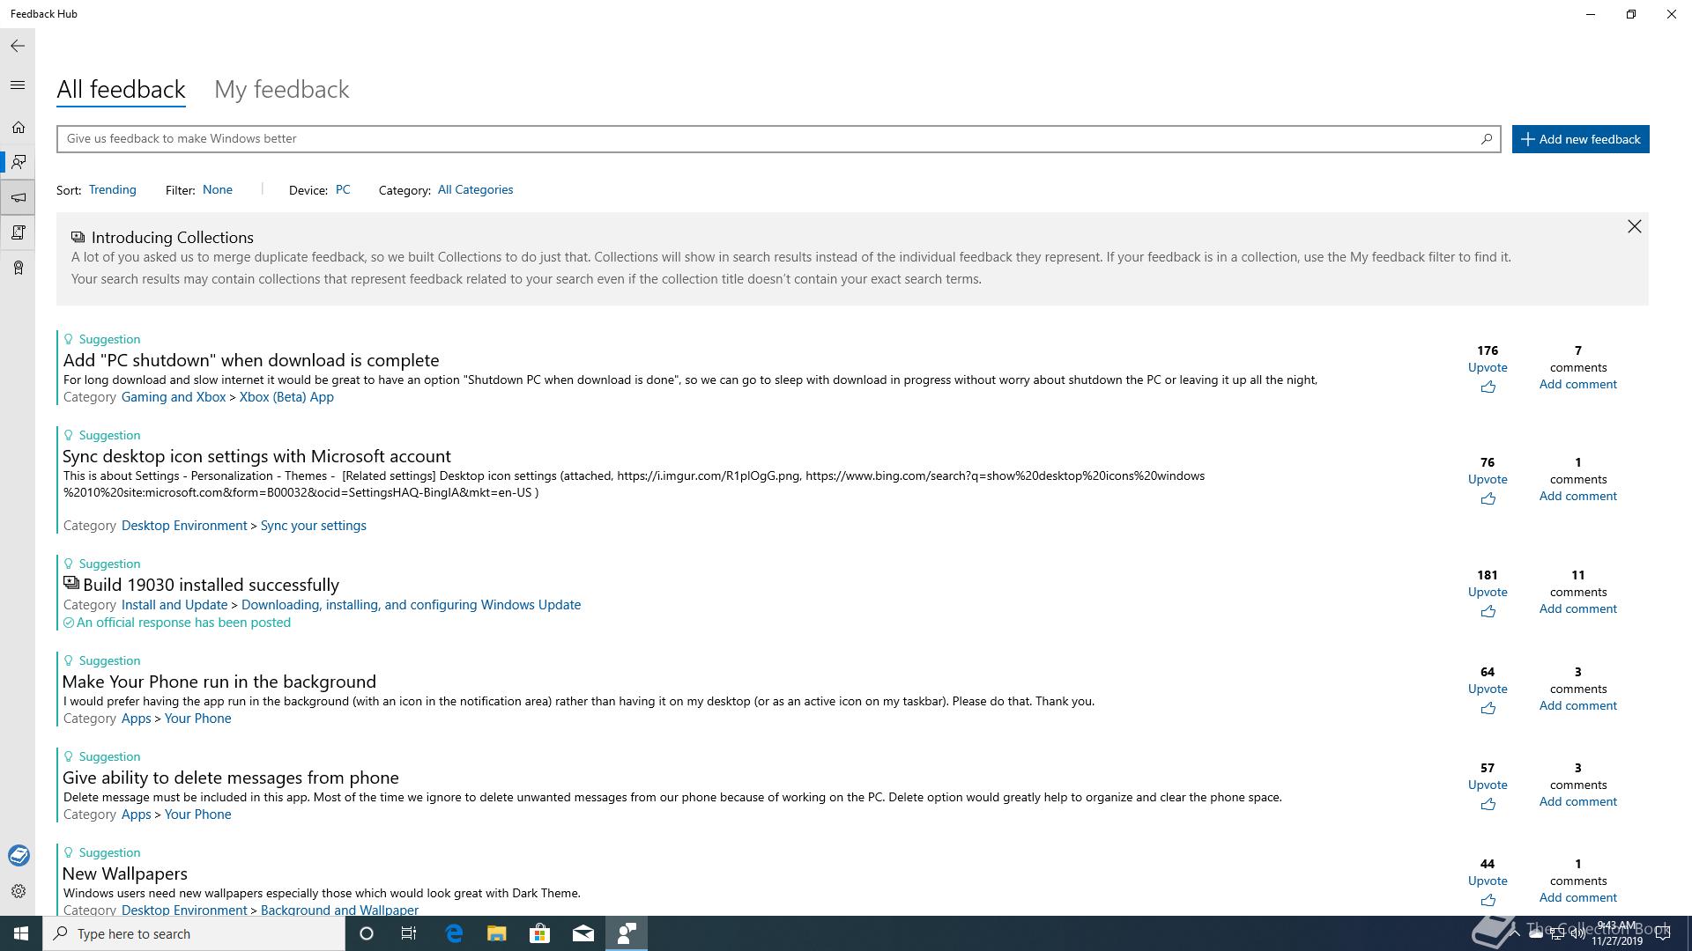Open Task View on taskbar
The image size is (1692, 951).
point(409,933)
